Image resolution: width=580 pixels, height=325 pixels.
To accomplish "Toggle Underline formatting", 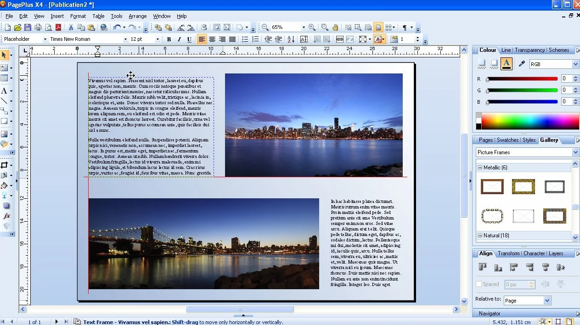I will [x=189, y=39].
